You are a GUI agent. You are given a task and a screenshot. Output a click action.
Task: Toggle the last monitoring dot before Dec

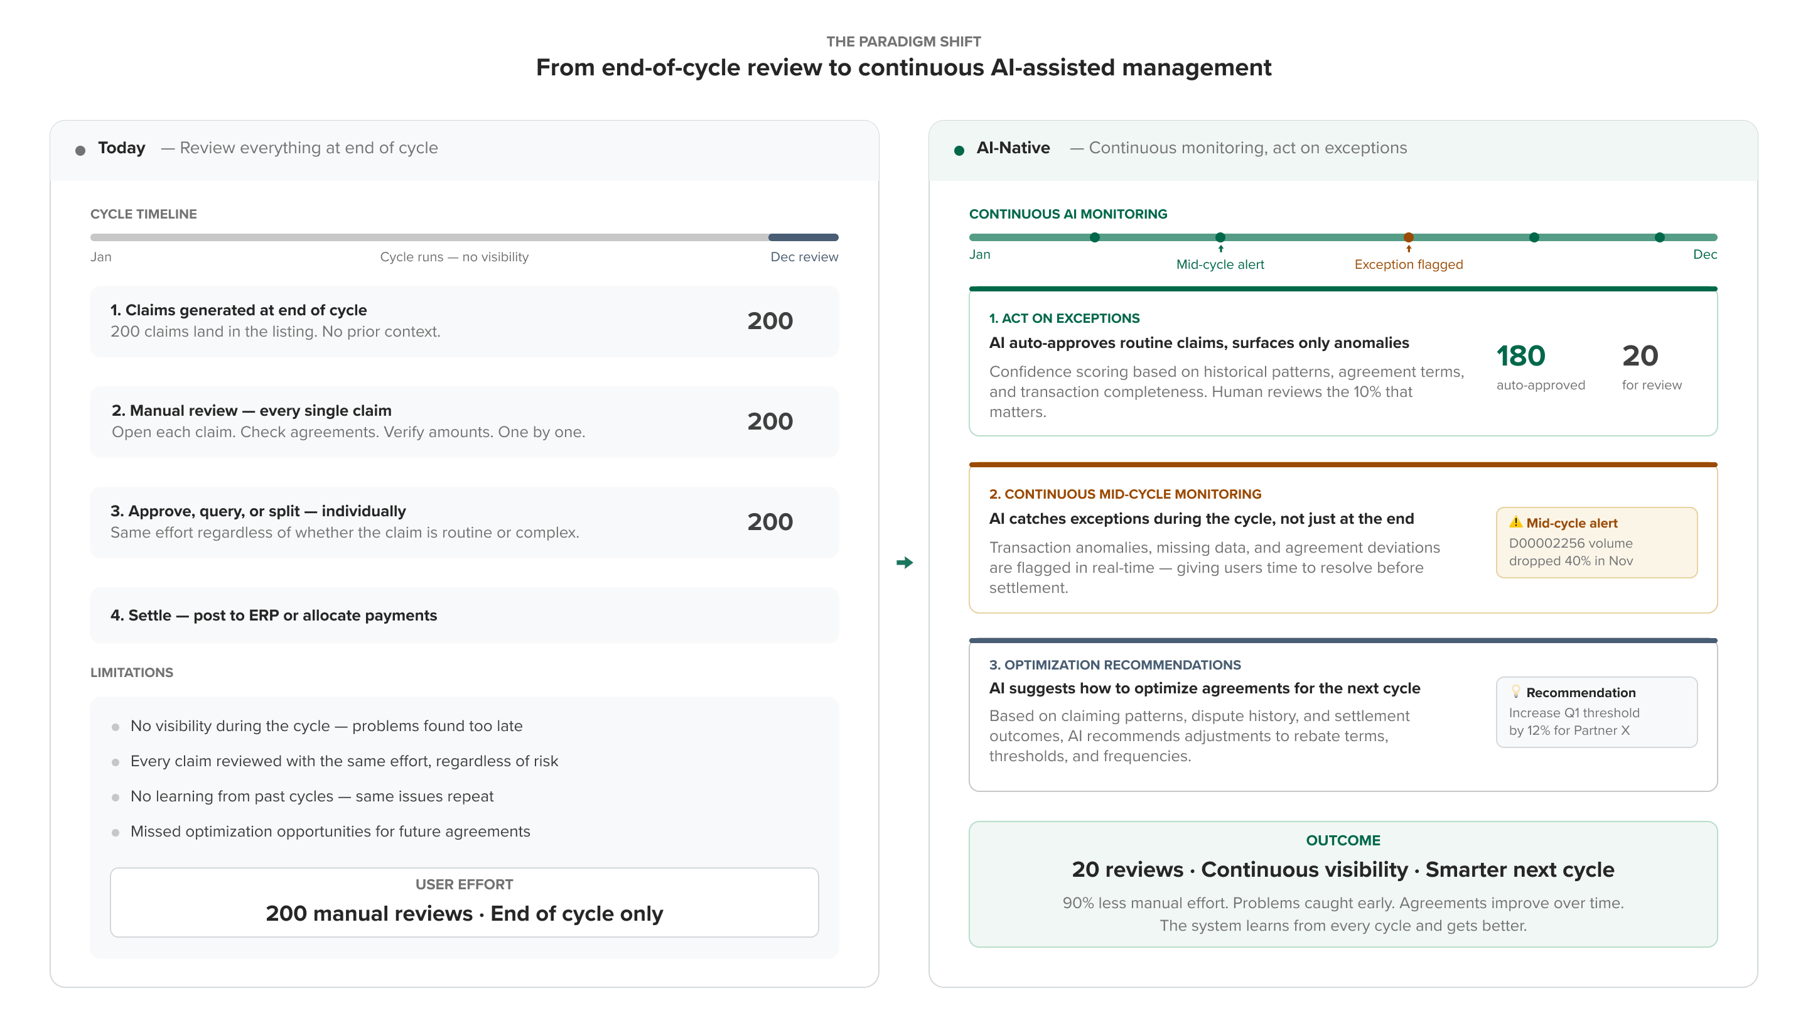point(1660,237)
